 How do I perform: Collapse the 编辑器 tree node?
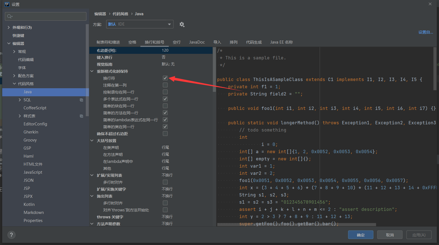pyautogui.click(x=9, y=44)
